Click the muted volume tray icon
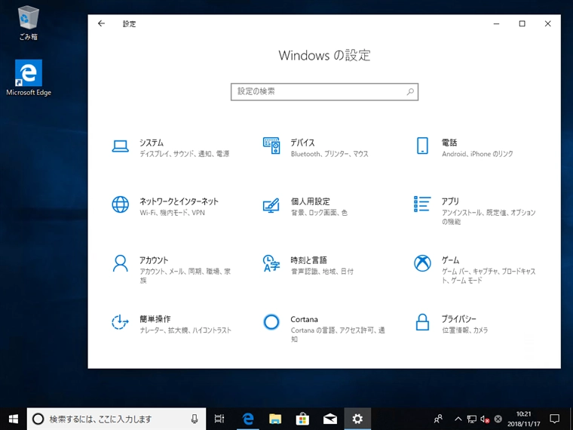573x430 pixels. pos(485,419)
